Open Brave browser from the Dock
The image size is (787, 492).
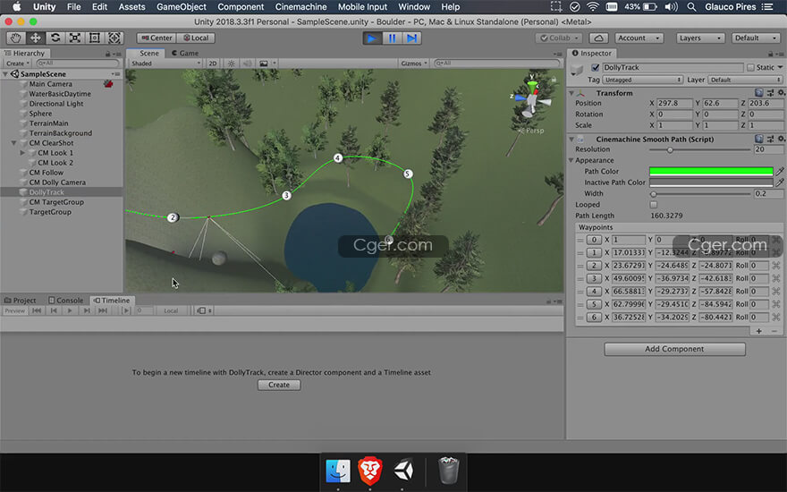[370, 471]
